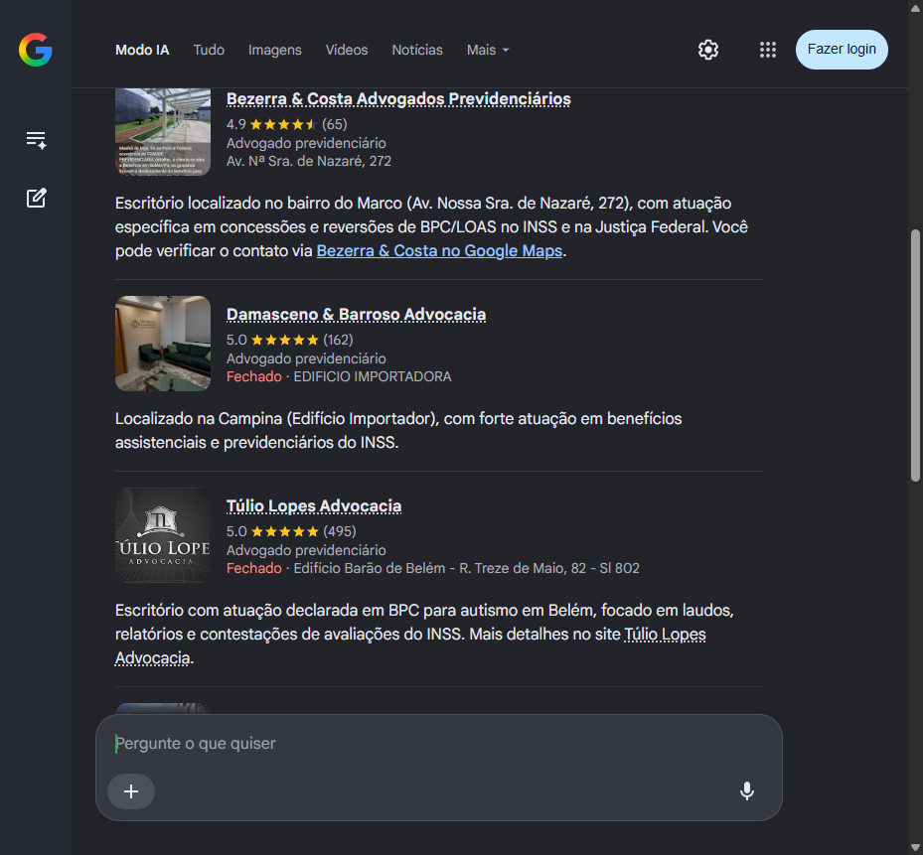
Task: Open AI Mode history icon in sidebar
Action: (36, 140)
